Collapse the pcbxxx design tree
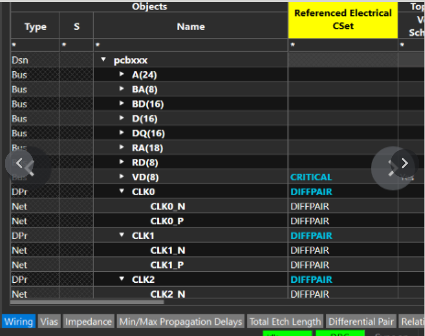 (104, 60)
